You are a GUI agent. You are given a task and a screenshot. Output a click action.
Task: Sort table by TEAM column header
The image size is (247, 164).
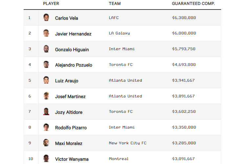point(115,4)
